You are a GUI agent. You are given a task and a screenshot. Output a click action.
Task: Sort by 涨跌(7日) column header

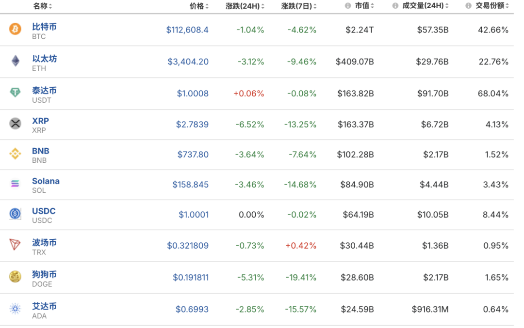pyautogui.click(x=299, y=6)
